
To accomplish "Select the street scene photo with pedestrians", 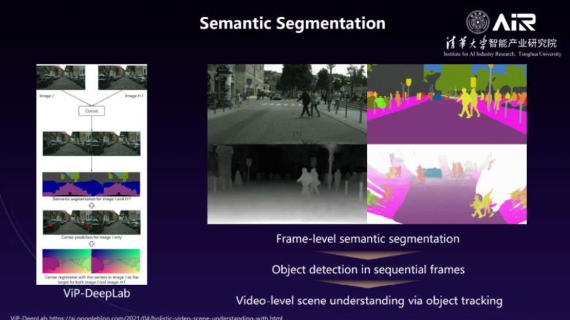I will point(286,103).
